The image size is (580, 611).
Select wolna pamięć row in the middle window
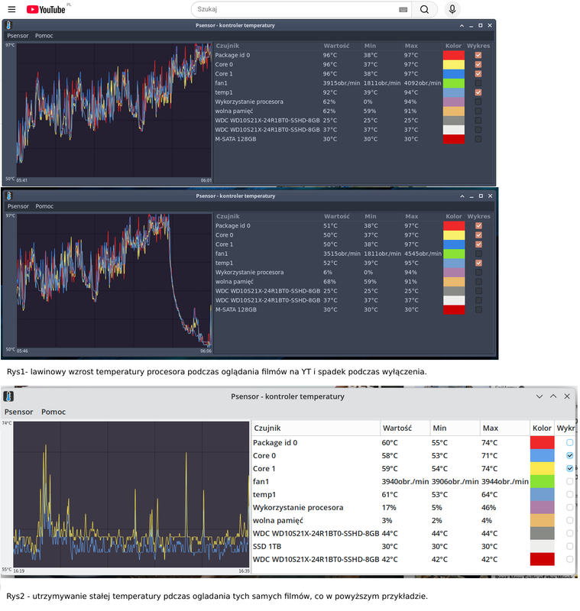pyautogui.click(x=355, y=282)
